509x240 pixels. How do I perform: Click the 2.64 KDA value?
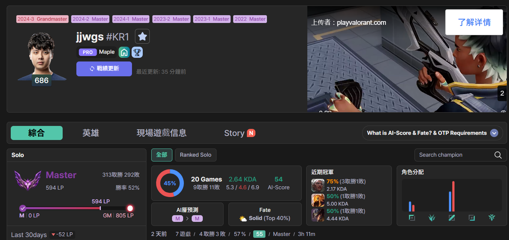tap(242, 179)
